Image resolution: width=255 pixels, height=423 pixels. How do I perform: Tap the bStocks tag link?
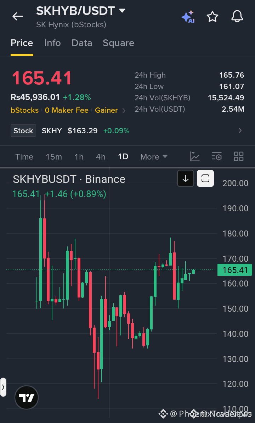[24, 110]
